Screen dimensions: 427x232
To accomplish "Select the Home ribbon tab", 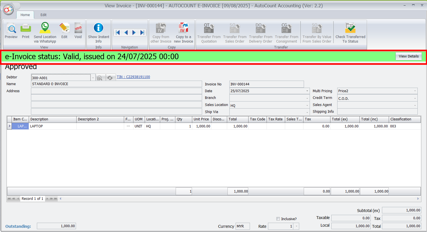I will coord(25,15).
